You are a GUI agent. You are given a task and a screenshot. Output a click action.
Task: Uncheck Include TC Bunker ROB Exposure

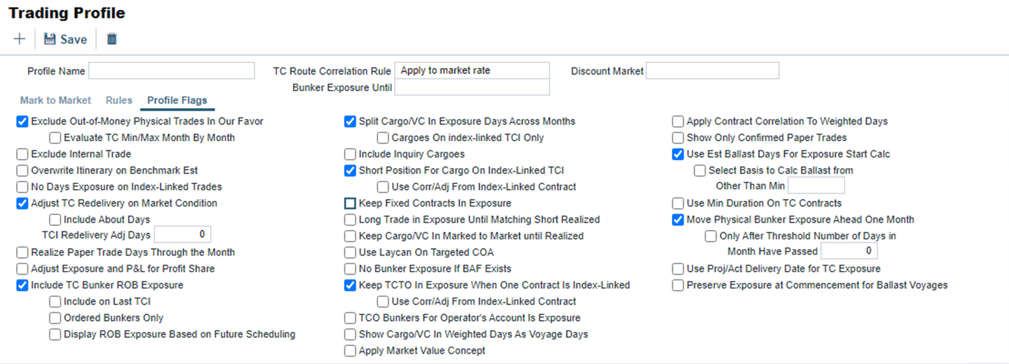click(x=23, y=285)
